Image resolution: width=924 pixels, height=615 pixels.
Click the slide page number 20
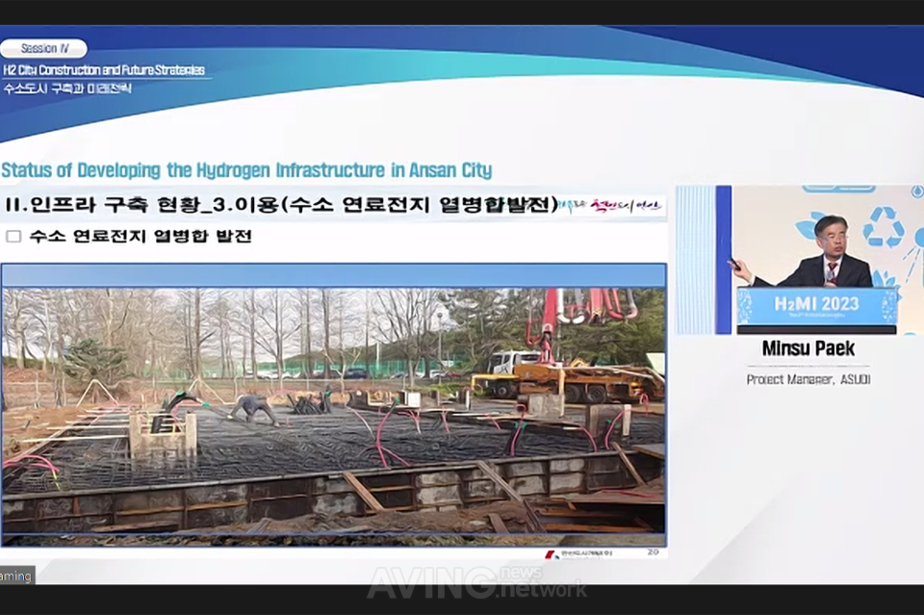653,553
